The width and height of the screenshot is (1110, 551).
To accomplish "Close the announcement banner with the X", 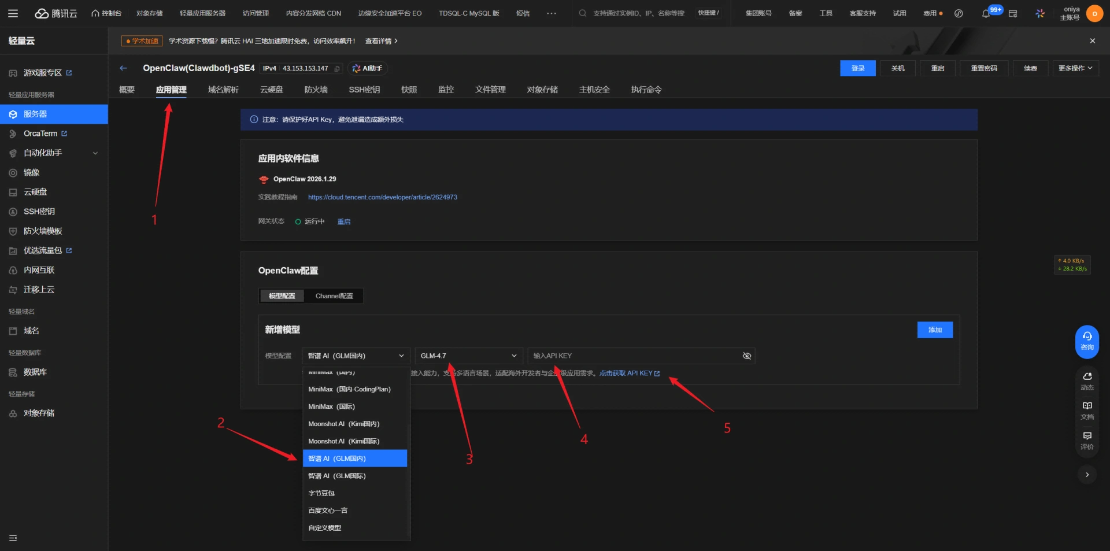I will point(1092,41).
